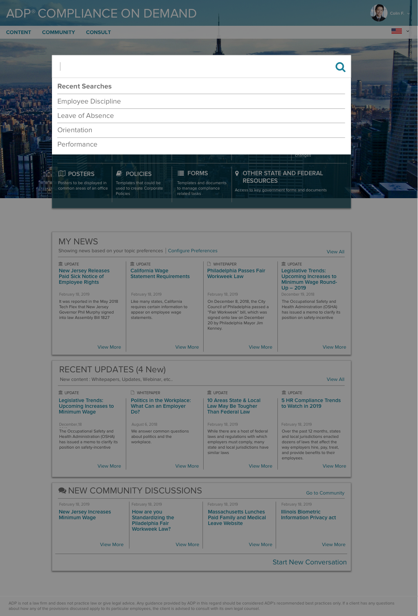Click the location pin icon for Other Resources
The width and height of the screenshot is (418, 616).
tap(237, 173)
